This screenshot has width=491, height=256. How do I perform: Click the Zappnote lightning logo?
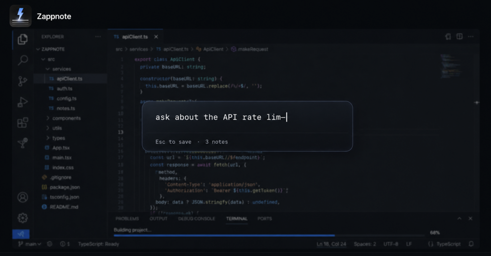[21, 16]
